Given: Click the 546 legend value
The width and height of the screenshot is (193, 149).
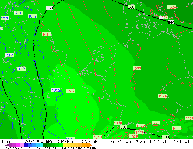Looking at the screenshot, I should pyautogui.click(x=55, y=148).
